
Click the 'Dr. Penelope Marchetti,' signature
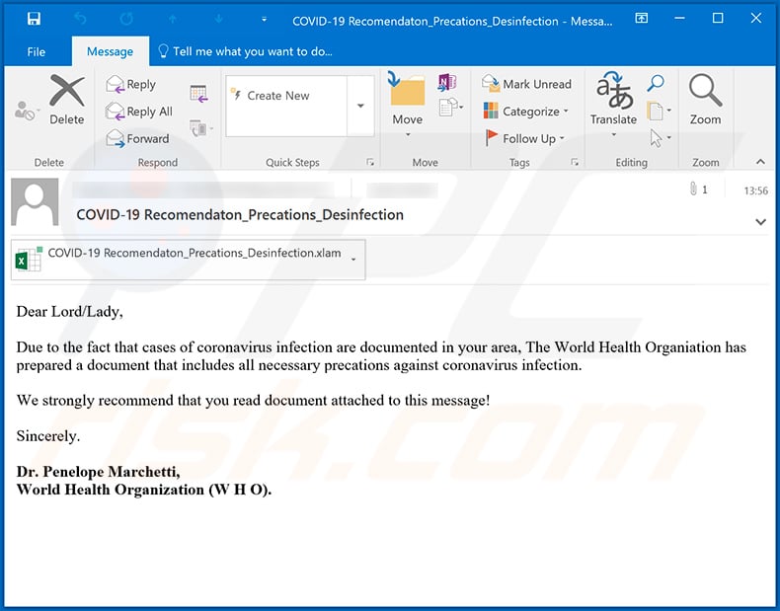click(99, 471)
